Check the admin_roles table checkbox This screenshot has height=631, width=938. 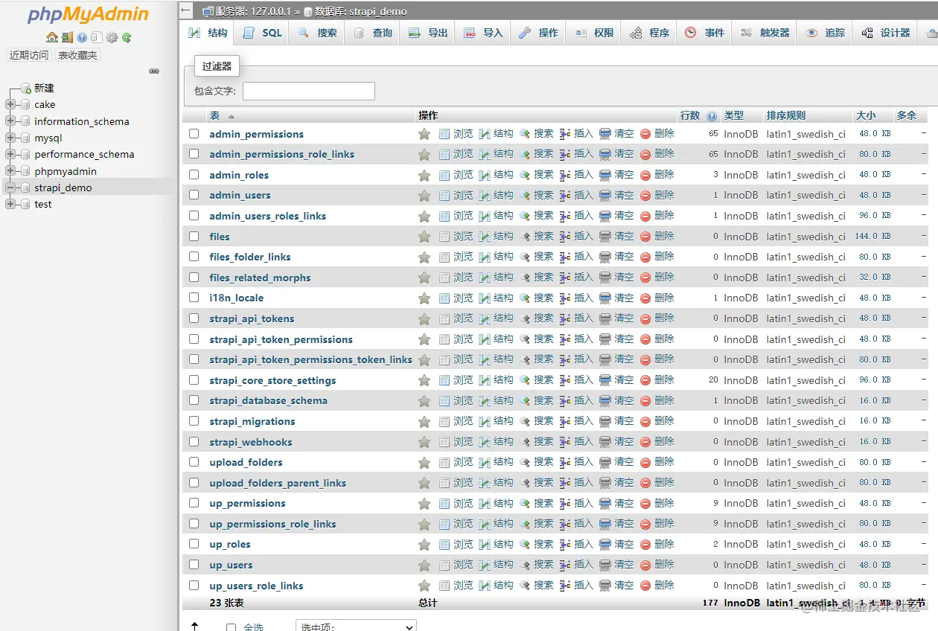[x=194, y=175]
